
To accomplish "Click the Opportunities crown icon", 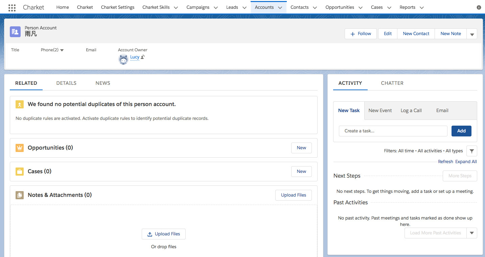I will click(x=20, y=148).
